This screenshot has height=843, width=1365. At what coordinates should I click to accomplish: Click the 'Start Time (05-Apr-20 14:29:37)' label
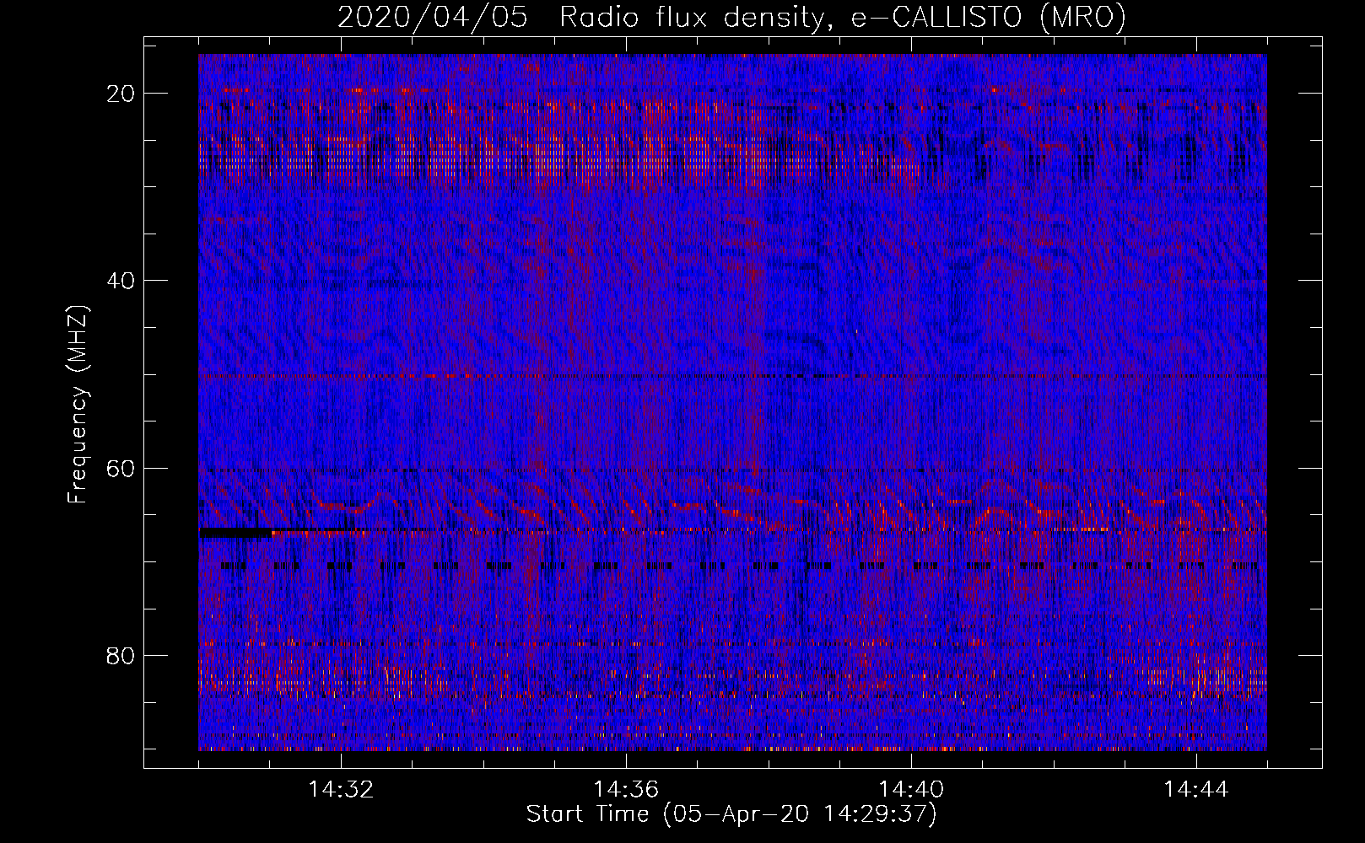pos(731,814)
